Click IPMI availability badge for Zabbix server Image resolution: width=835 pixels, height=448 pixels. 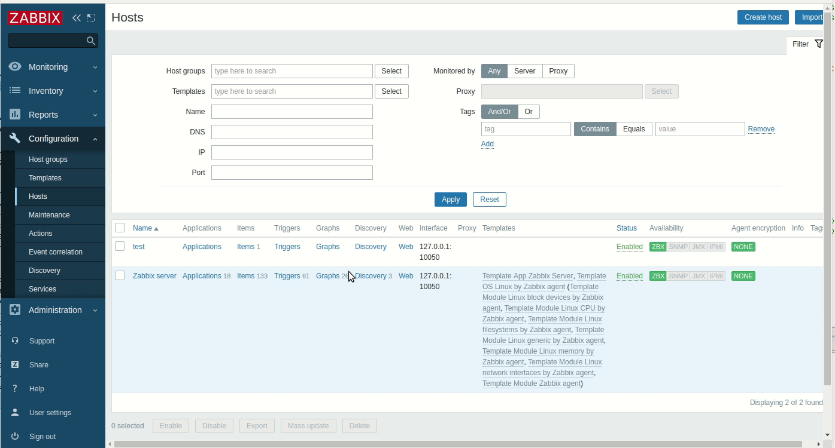(716, 276)
